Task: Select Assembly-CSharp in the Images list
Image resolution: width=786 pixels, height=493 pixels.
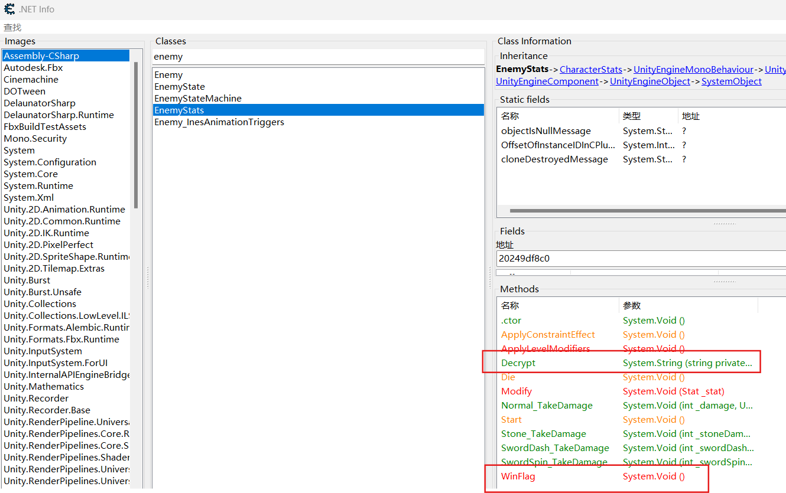Action: point(41,56)
